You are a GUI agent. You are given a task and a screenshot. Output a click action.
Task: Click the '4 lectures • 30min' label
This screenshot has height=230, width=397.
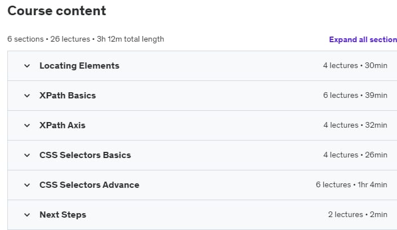[355, 65]
